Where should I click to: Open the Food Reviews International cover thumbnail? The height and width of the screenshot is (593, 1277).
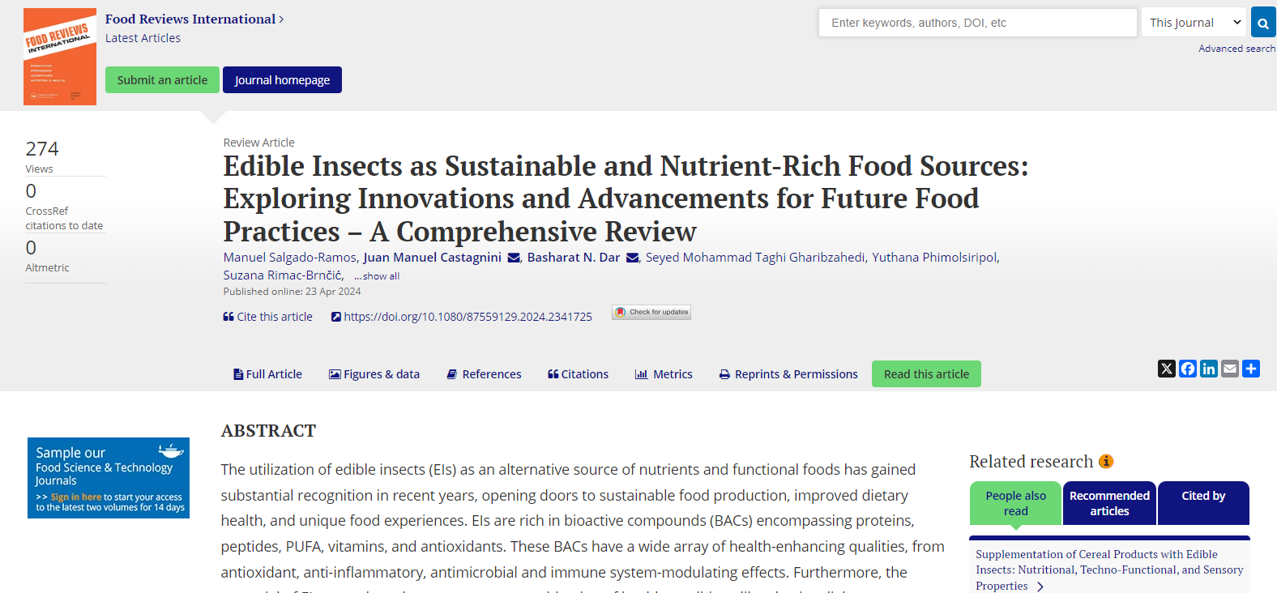tap(60, 57)
